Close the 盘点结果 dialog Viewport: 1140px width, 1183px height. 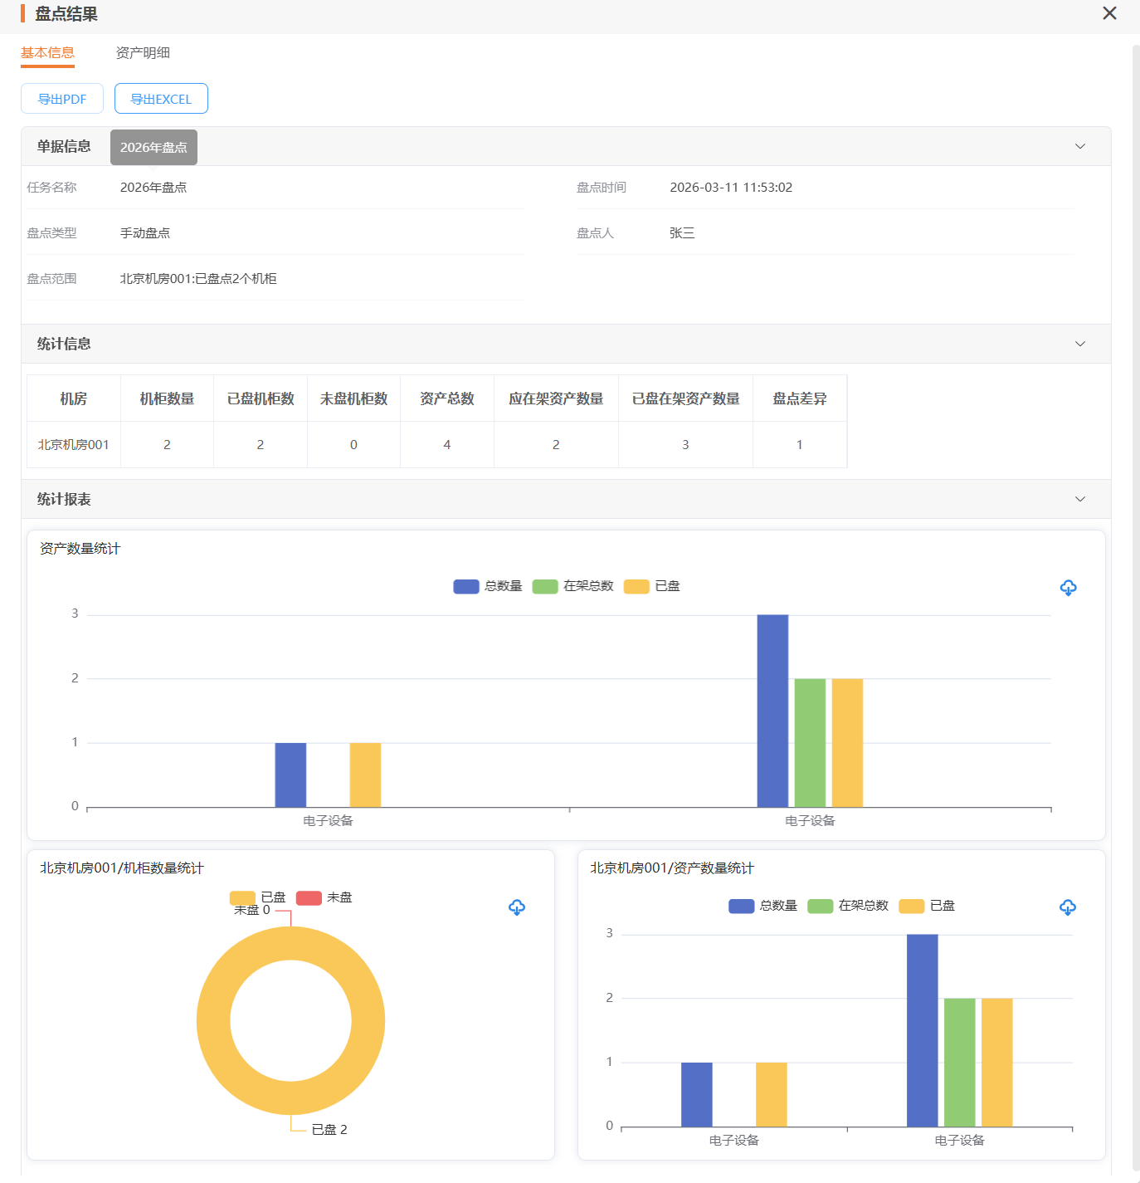tap(1109, 13)
